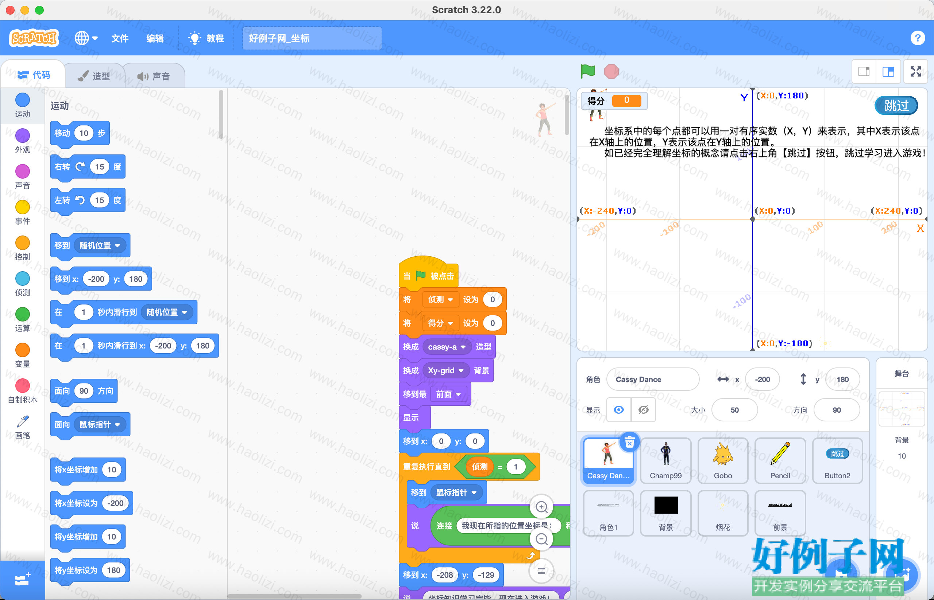Open the 教程 tutorials
This screenshot has width=934, height=600.
point(206,38)
